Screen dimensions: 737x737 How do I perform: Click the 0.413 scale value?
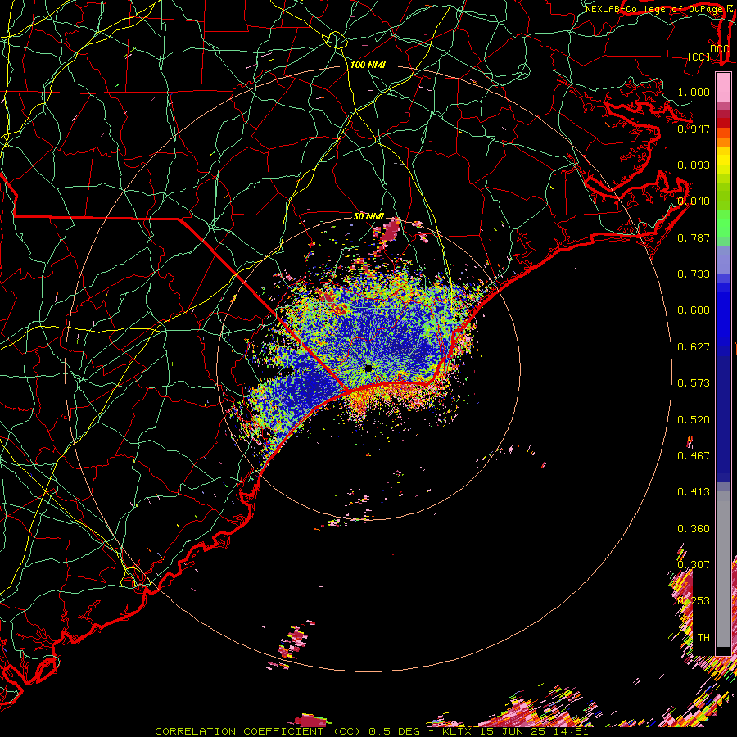pyautogui.click(x=694, y=492)
